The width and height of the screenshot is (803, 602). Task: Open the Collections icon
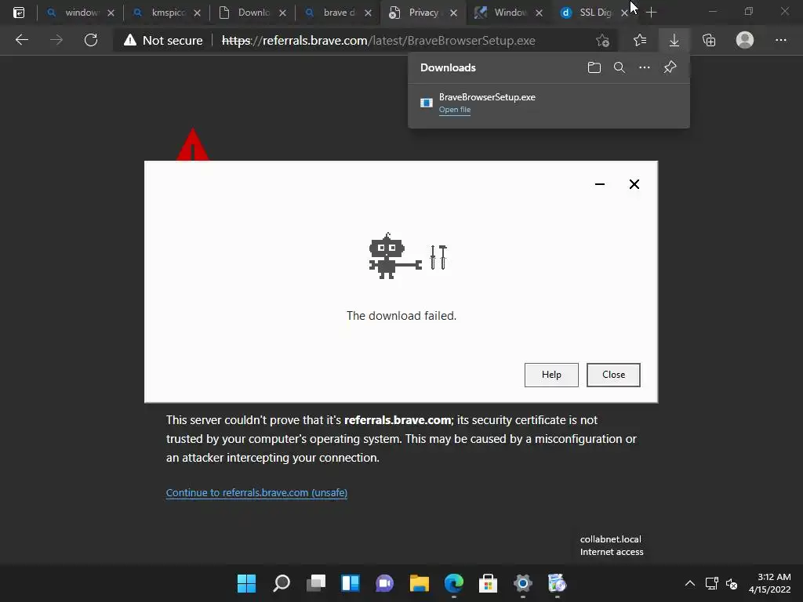click(x=709, y=40)
